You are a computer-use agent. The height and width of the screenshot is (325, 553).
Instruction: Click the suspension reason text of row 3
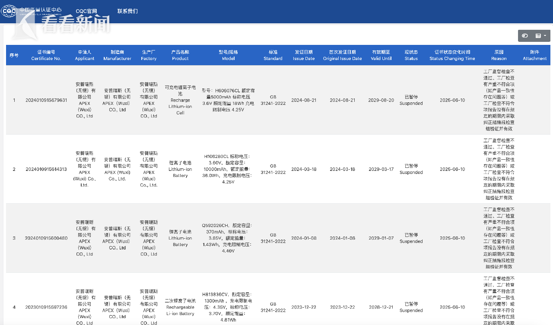tap(499, 238)
